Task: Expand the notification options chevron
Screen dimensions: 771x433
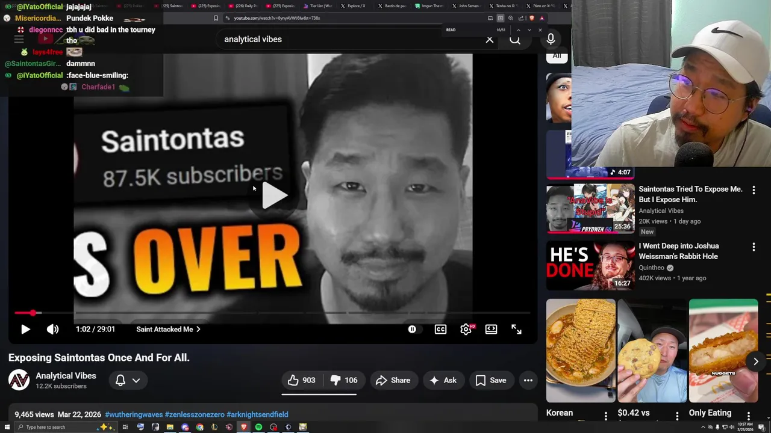Action: [x=136, y=380]
